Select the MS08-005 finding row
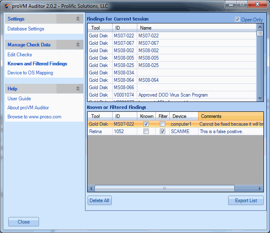The height and width of the screenshot is (233, 270). point(172,58)
